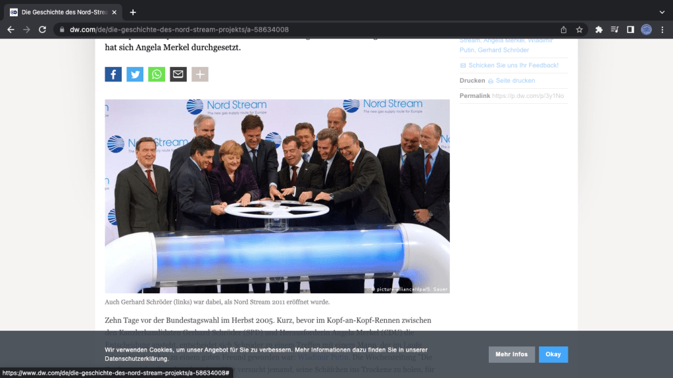Bookmark this page with star icon

[580, 30]
